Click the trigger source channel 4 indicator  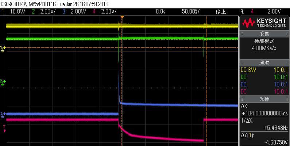click(252, 11)
